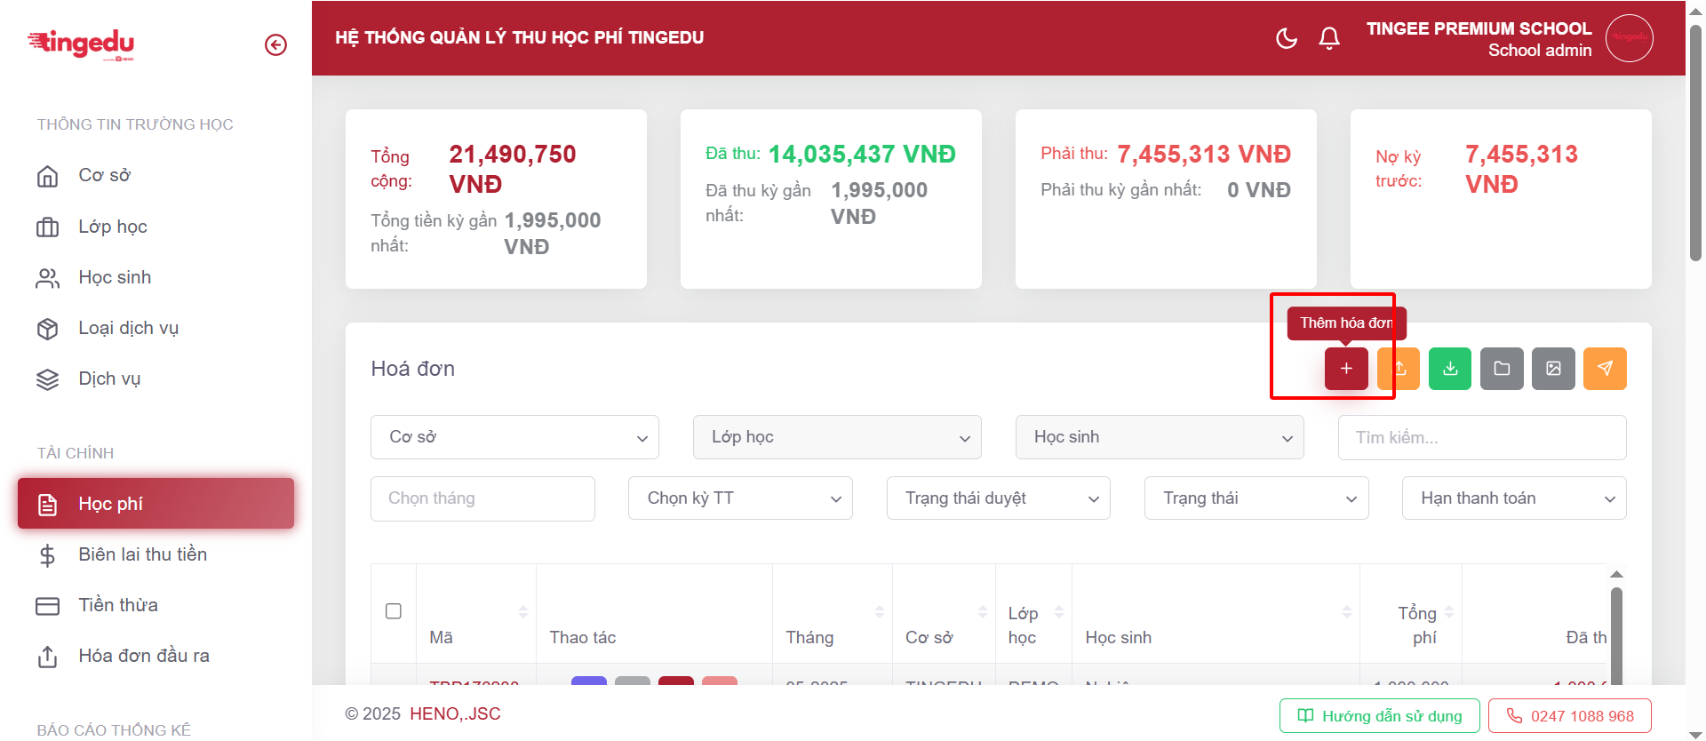Open the Trạng thái duyệt dropdown
The image size is (1706, 741).
998,498
